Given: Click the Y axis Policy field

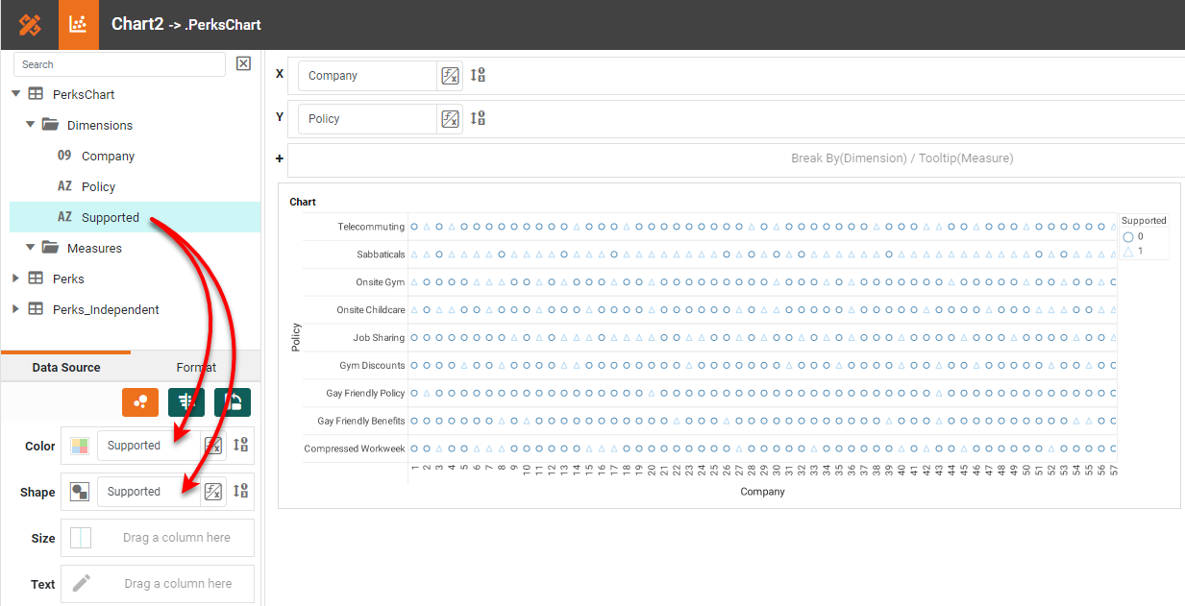Looking at the screenshot, I should pyautogui.click(x=367, y=119).
